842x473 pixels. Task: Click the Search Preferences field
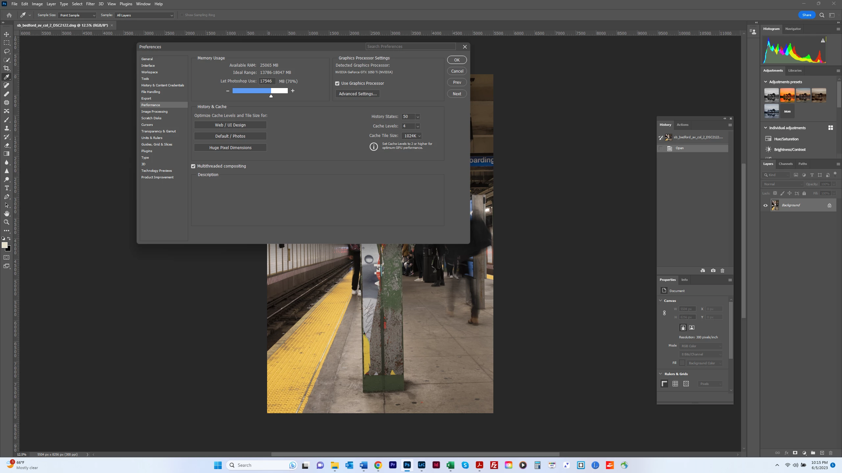[410, 47]
